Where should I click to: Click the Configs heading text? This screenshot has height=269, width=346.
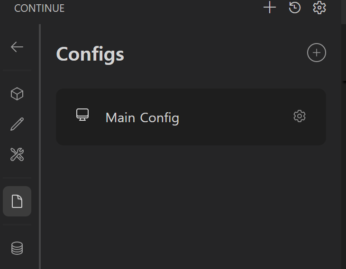click(90, 54)
